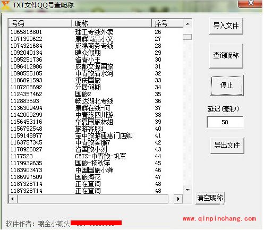Click horizontal scrollbar left arrow
Viewport: 264px width, 230px height.
click(12, 199)
